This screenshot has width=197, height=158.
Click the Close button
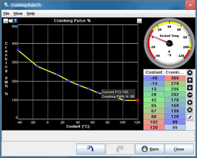pos(179,149)
